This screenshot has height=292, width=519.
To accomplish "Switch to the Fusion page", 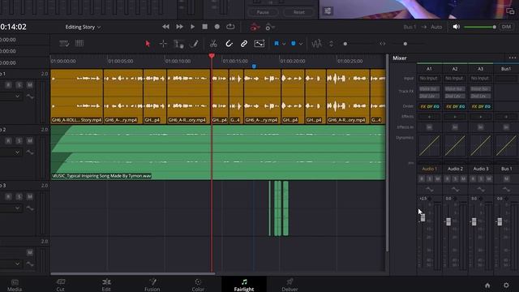I will [152, 285].
